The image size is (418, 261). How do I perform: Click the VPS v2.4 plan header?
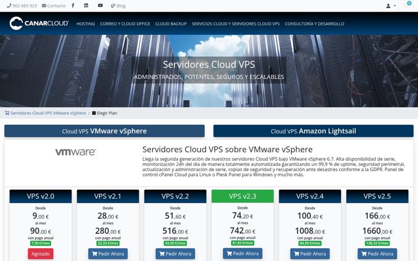tap(310, 196)
